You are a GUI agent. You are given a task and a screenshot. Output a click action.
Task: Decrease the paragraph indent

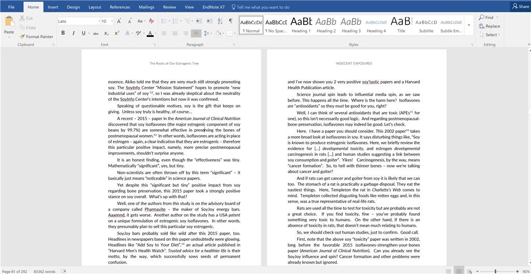point(199,21)
